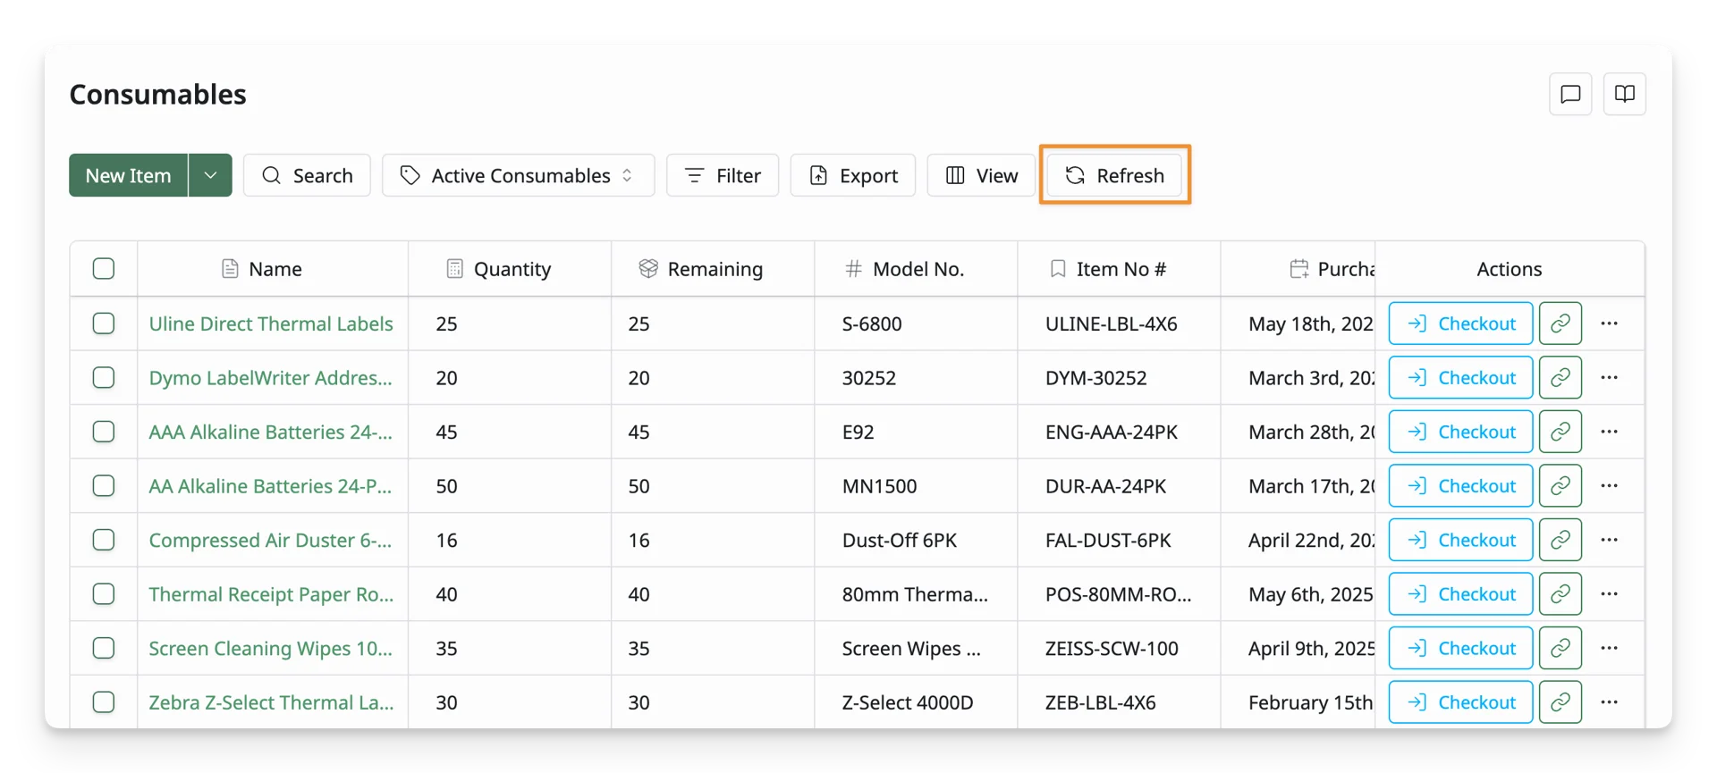
Task: Open Thermal Receipt Paper Ro... link
Action: coord(271,594)
